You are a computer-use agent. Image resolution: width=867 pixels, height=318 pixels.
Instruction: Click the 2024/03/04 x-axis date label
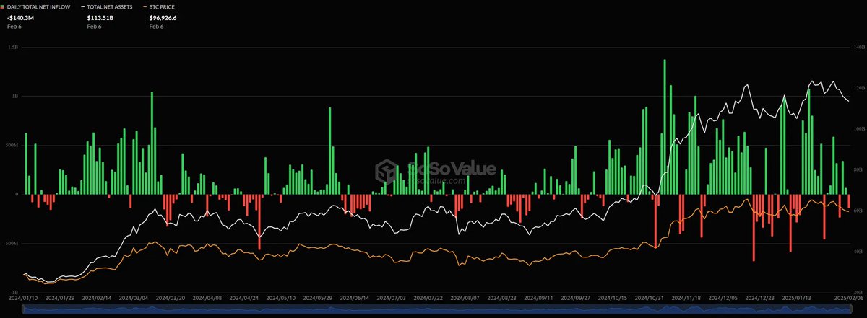pos(134,297)
